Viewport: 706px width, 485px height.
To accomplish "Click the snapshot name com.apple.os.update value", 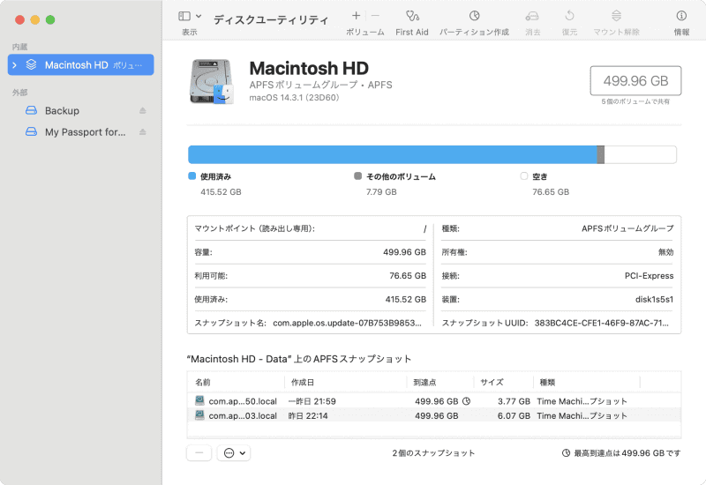I will tap(347, 323).
